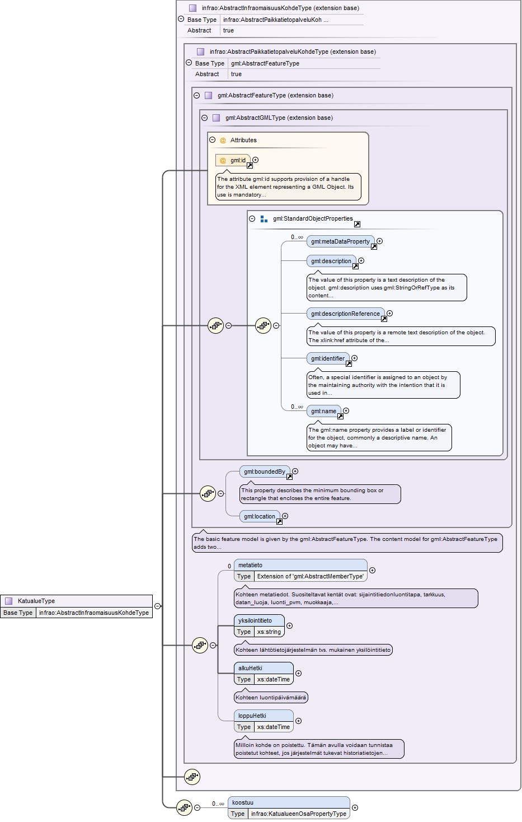Expand the alkuHetki element
This screenshot has width=522, height=822.
point(298,673)
